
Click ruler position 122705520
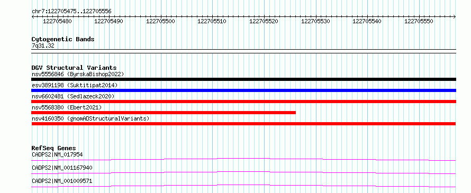[264, 21]
